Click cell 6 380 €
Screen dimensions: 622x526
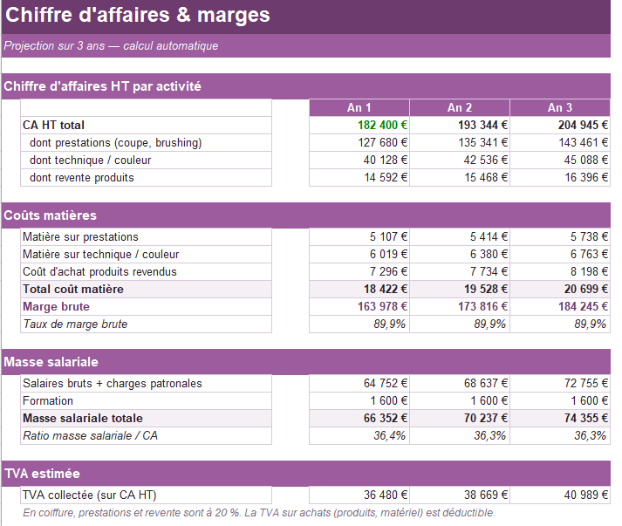click(x=460, y=254)
